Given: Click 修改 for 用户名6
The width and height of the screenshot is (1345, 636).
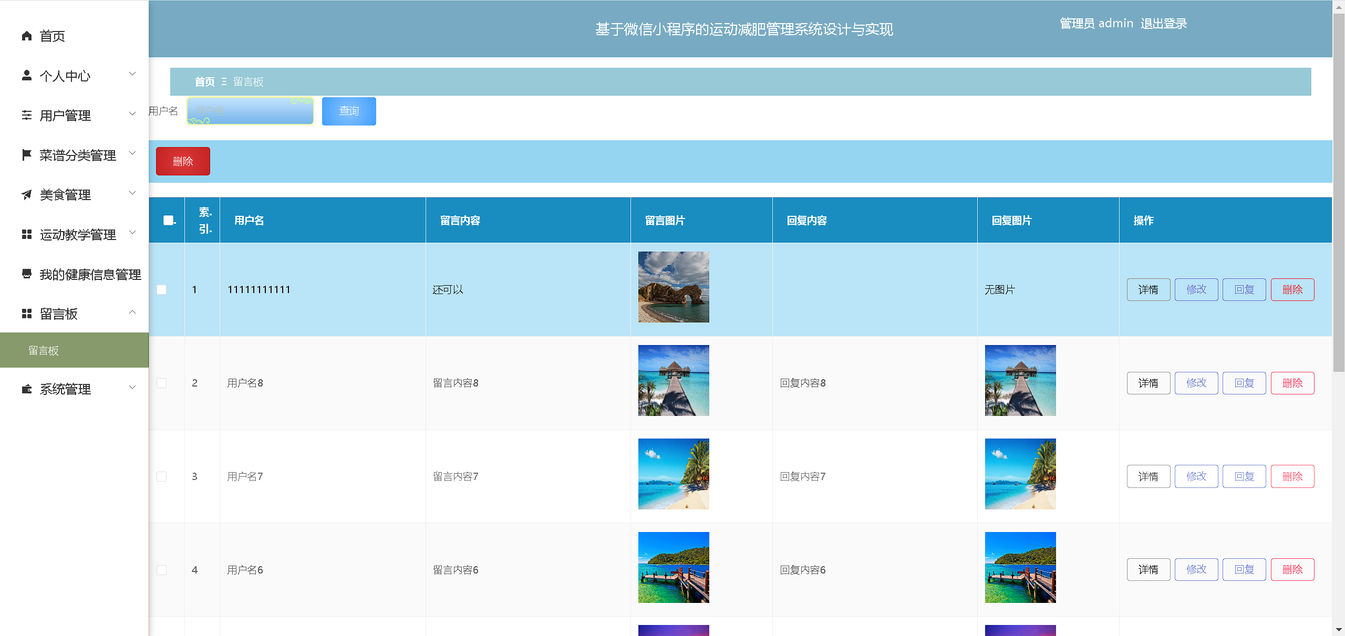Looking at the screenshot, I should 1196,569.
